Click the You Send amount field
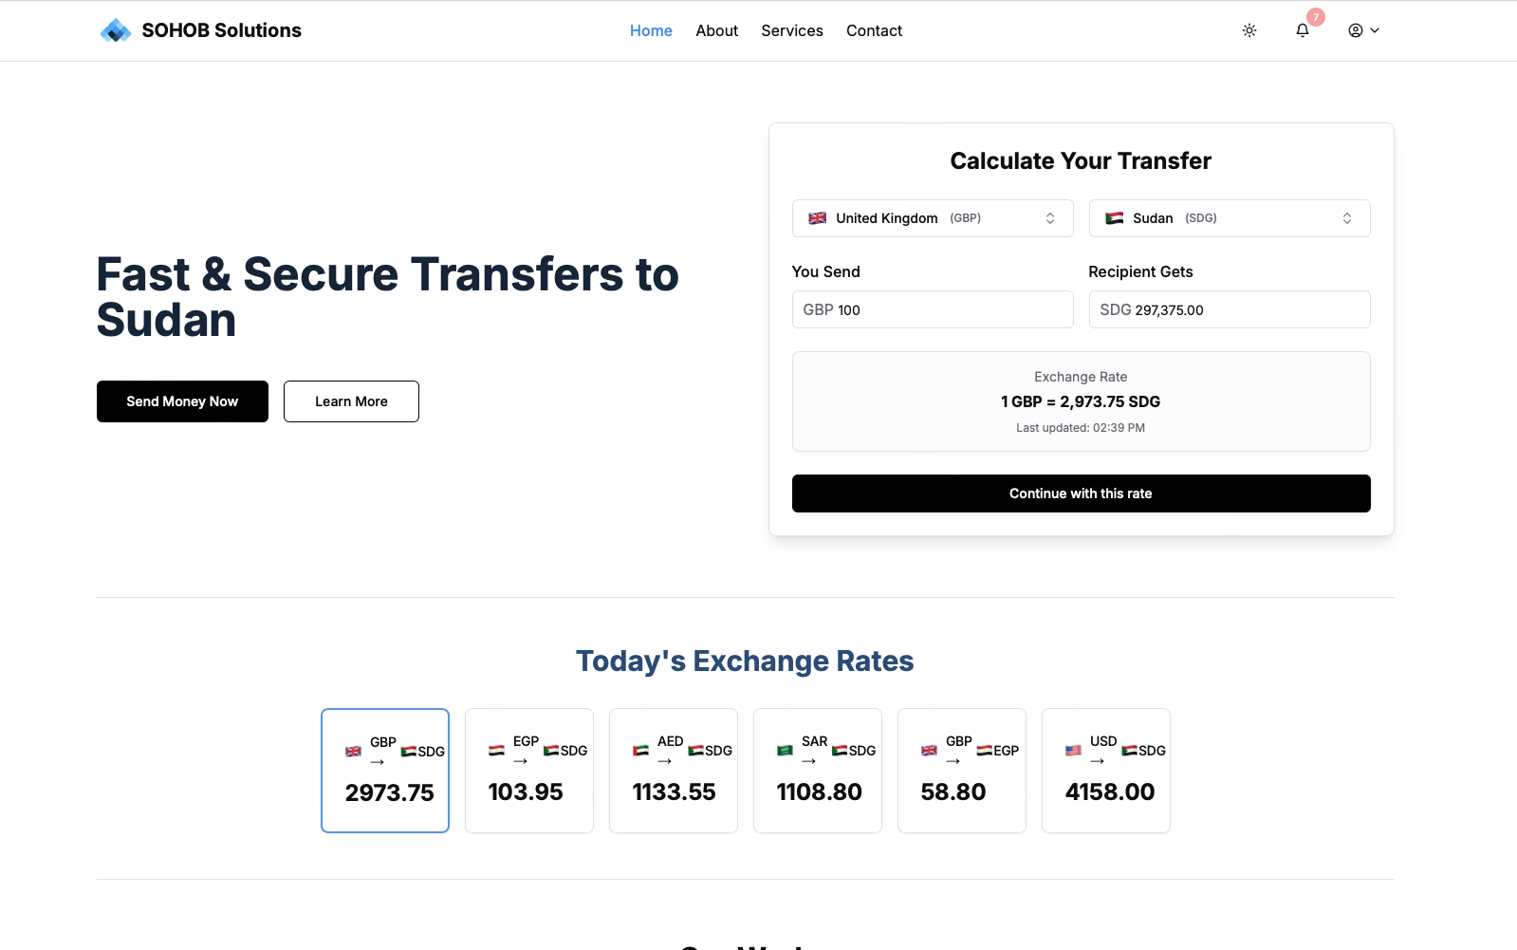 click(932, 309)
